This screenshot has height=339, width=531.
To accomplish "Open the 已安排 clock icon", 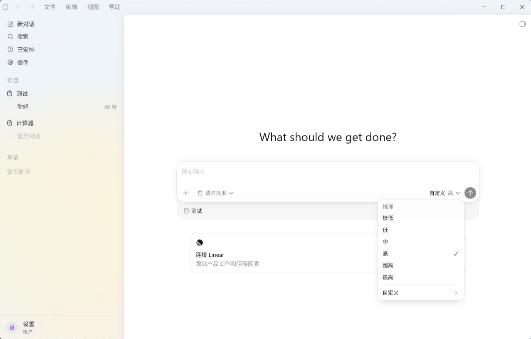I will (10, 49).
